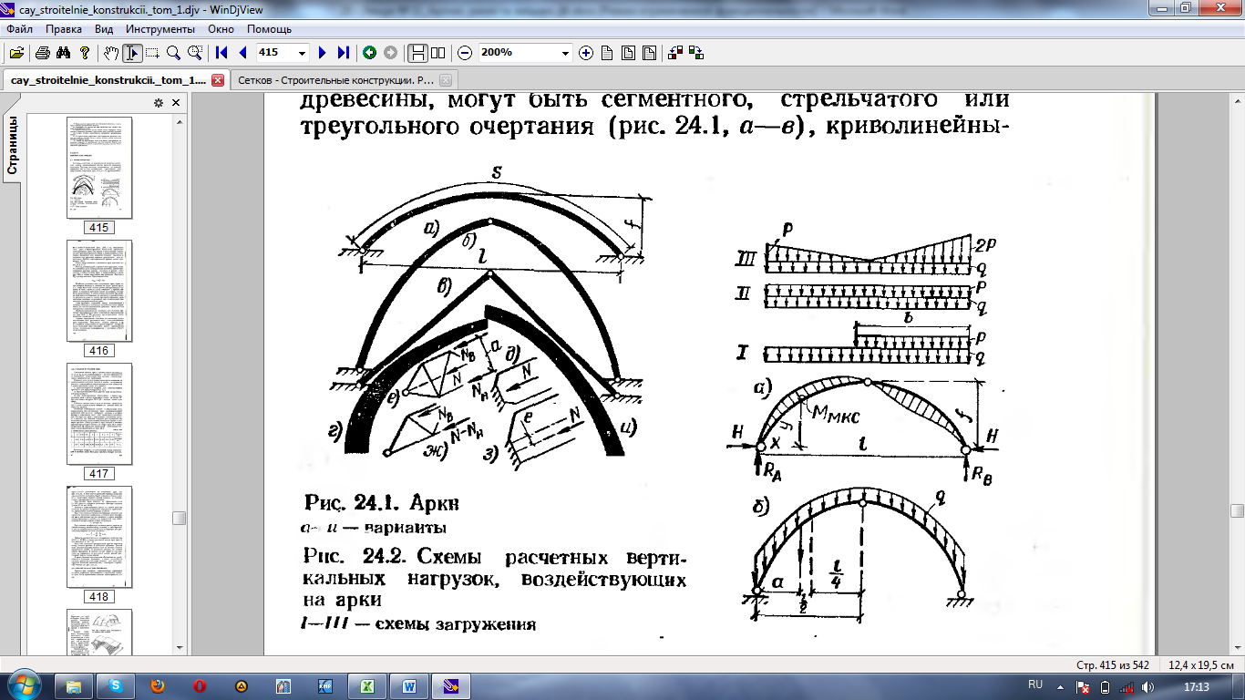1245x700 pixels.
Task: Click the page size 12,4 x 19,5 см
Action: coord(1201,664)
